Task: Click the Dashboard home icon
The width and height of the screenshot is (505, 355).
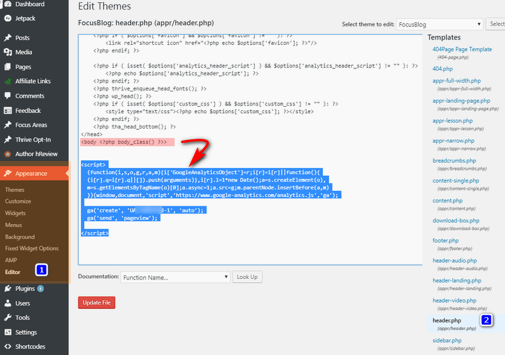Action: click(8, 4)
